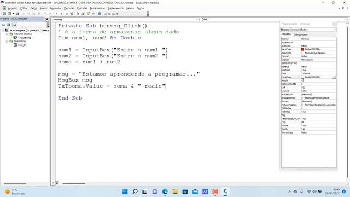Click the VBA system menu icon beside Arquivo
This screenshot has width=350, height=197.
pos(4,8)
